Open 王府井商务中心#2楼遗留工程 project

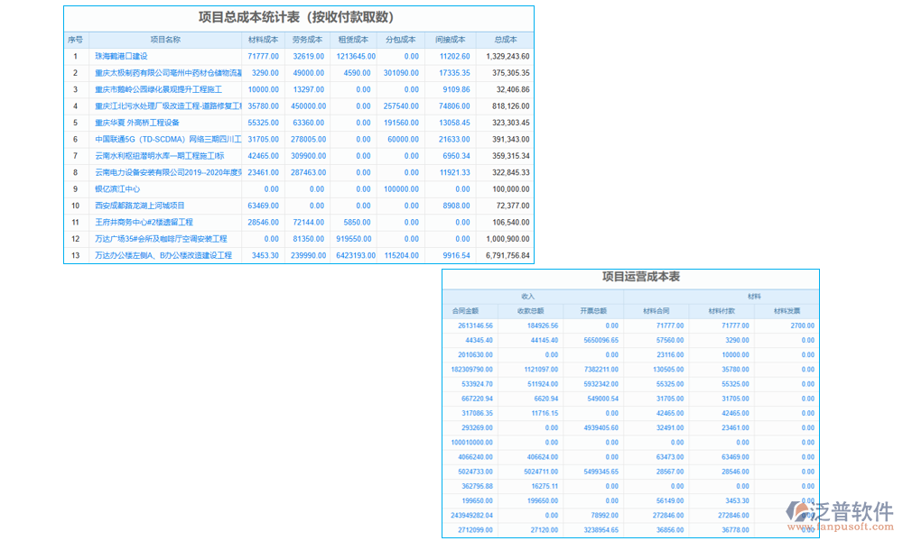pyautogui.click(x=144, y=222)
